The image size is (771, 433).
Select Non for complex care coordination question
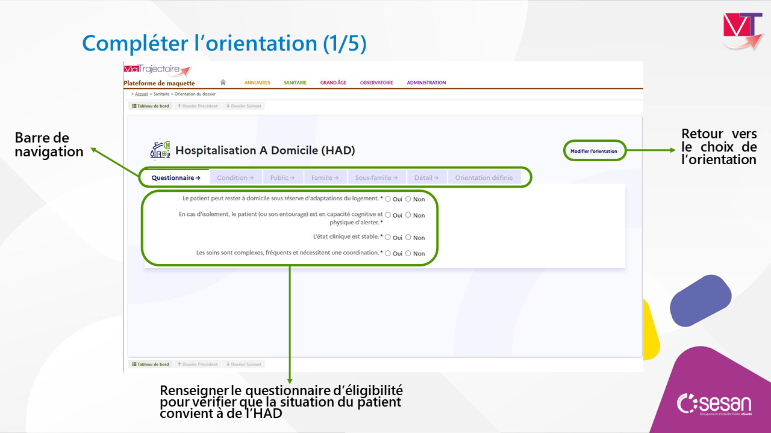(x=408, y=253)
